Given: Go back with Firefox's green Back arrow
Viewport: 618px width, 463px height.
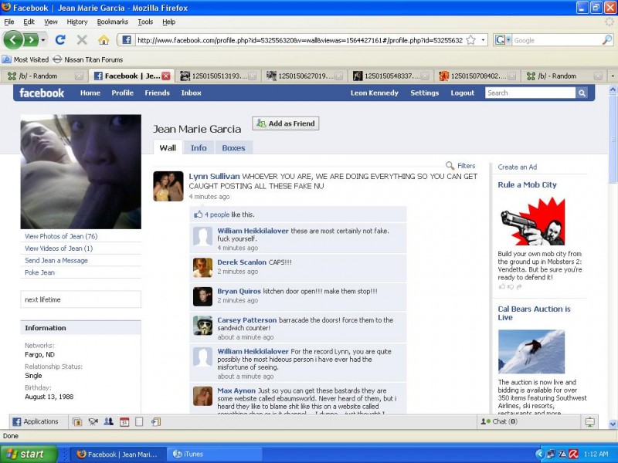Looking at the screenshot, I should [13, 40].
